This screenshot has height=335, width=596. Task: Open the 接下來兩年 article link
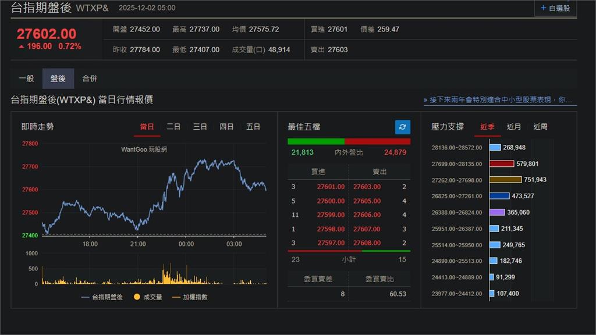click(500, 100)
